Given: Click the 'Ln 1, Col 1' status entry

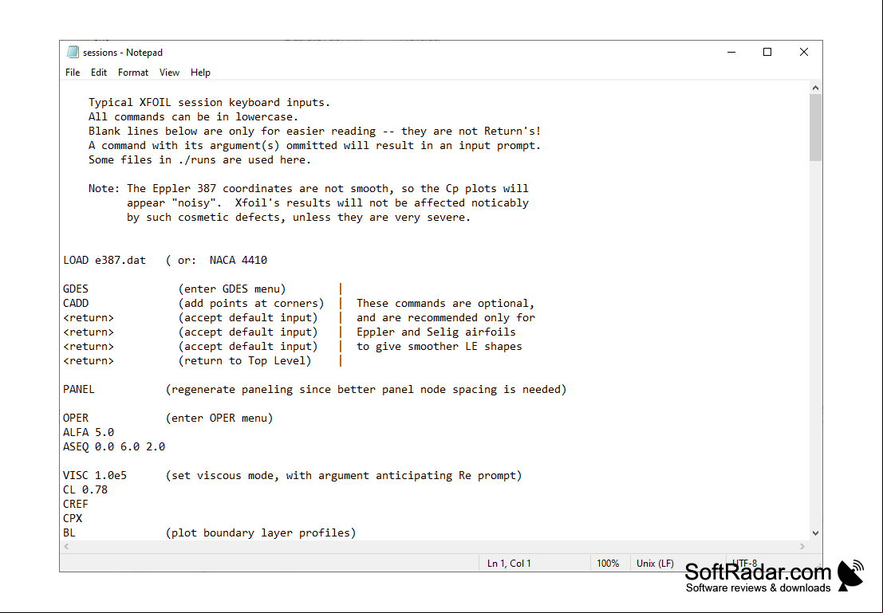Looking at the screenshot, I should 509,564.
